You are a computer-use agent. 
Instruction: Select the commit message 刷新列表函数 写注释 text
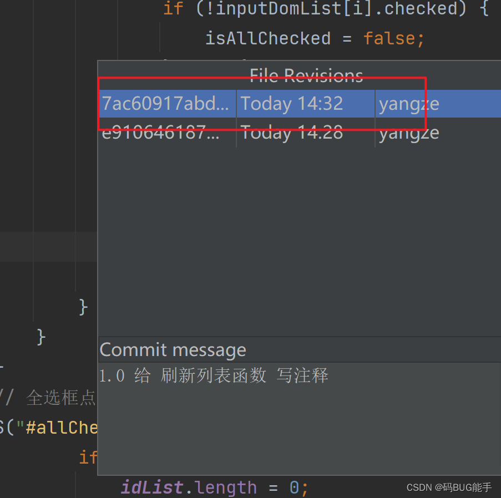214,375
